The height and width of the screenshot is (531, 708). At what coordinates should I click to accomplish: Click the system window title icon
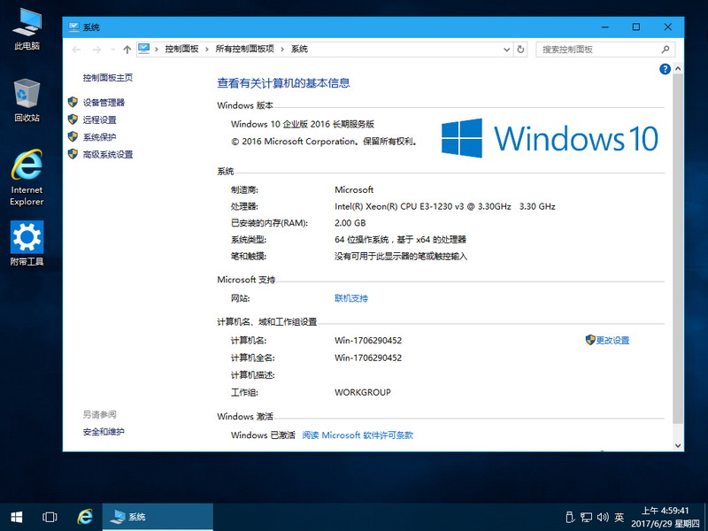click(73, 27)
